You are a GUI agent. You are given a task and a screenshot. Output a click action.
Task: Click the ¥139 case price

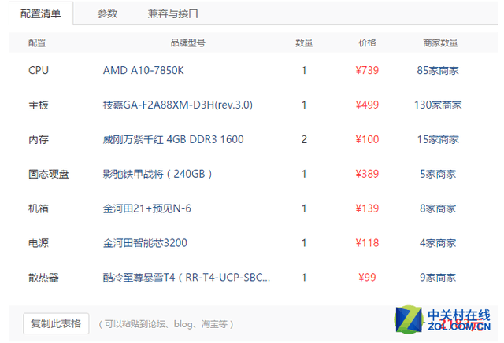[367, 208]
